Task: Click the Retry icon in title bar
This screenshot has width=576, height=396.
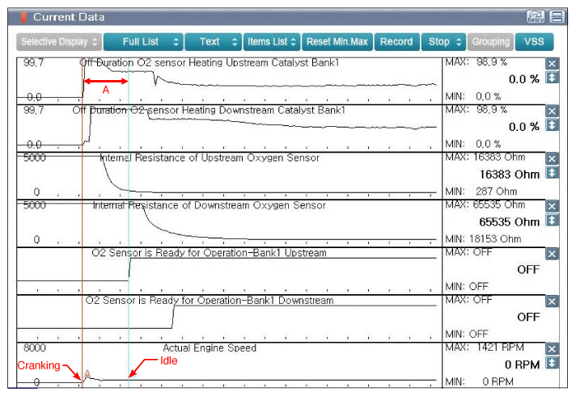Action: (535, 16)
